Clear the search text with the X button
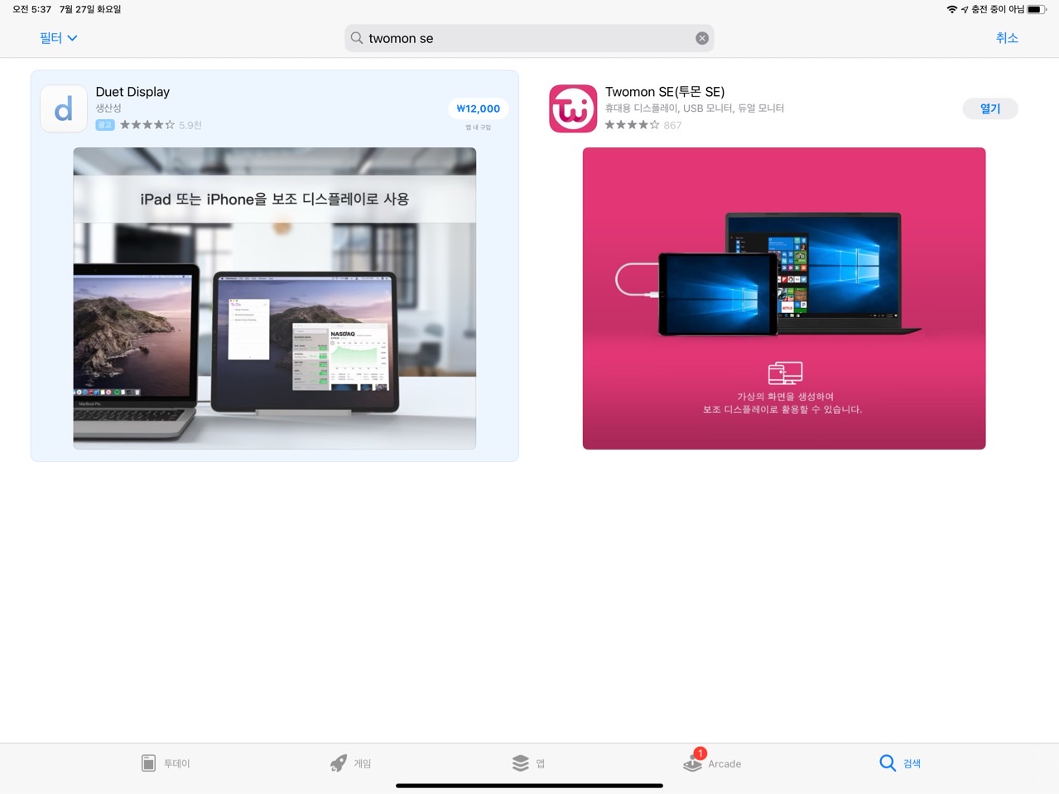1059x794 pixels. pyautogui.click(x=702, y=38)
